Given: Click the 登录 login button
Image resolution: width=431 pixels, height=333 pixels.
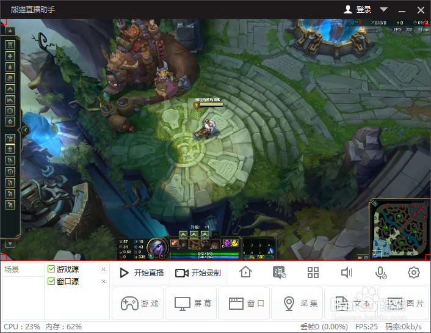Looking at the screenshot, I should coord(363,10).
